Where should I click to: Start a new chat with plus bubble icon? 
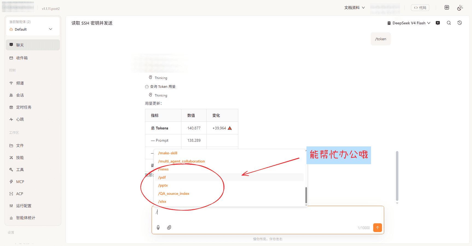pyautogui.click(x=438, y=23)
